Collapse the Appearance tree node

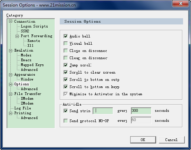[x=11, y=75]
